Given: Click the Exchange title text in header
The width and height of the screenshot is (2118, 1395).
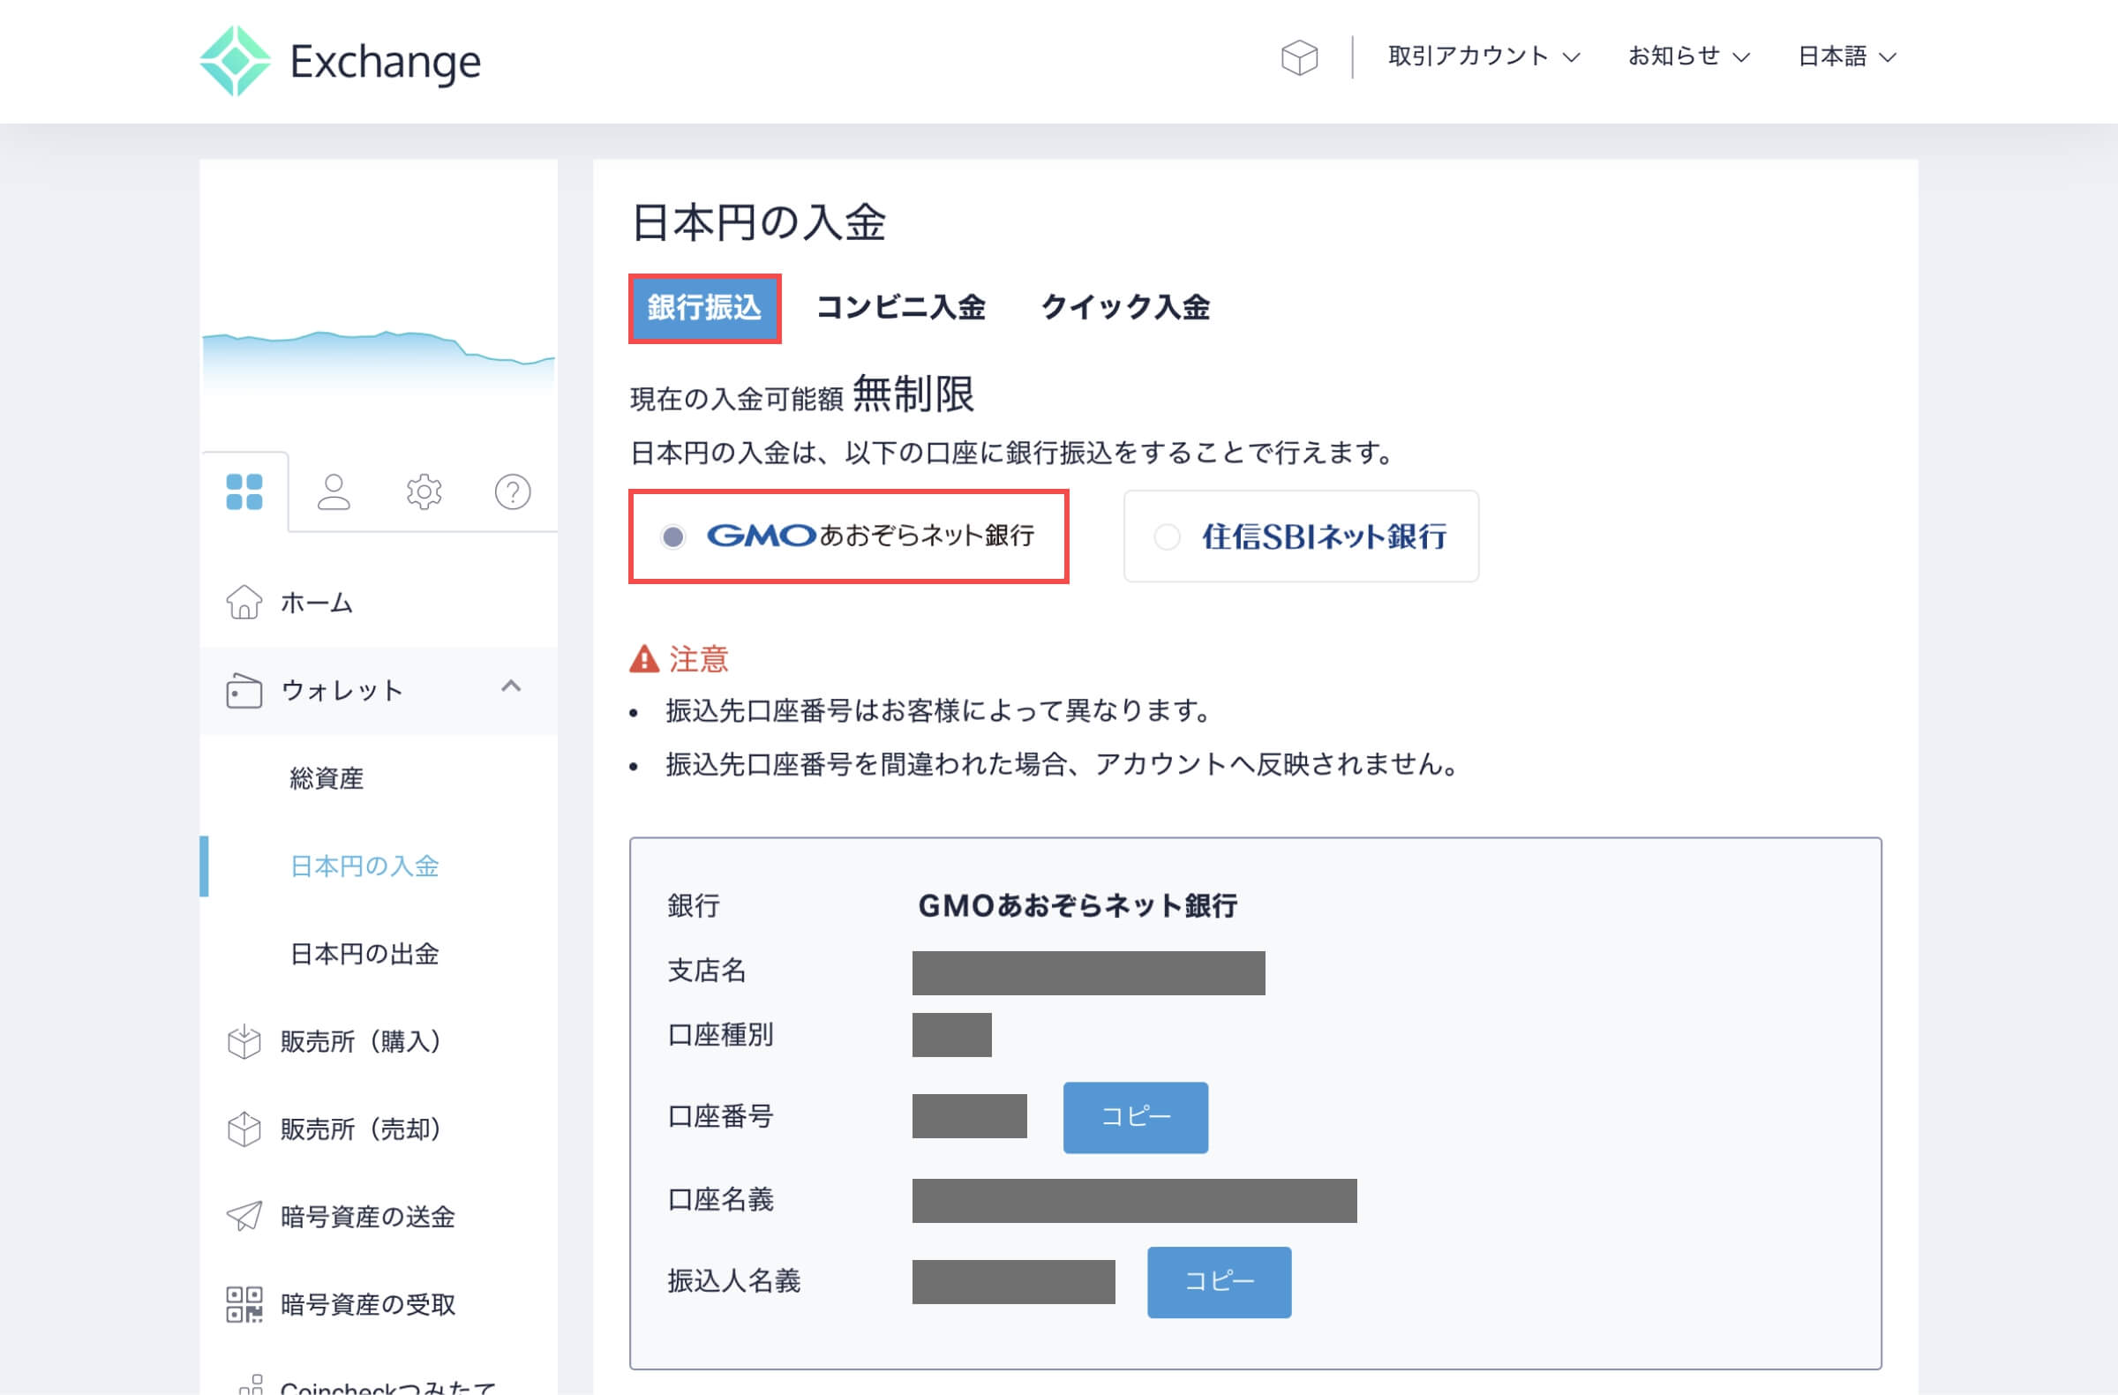Looking at the screenshot, I should click(386, 62).
